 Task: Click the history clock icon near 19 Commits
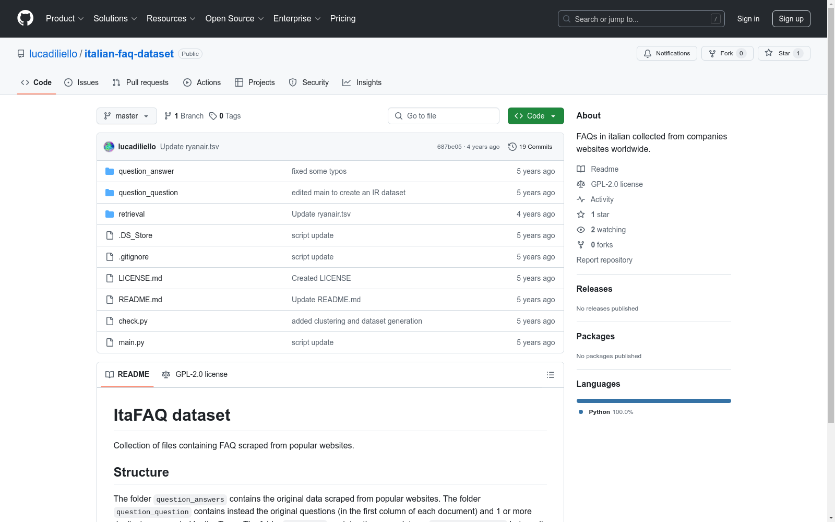tap(512, 147)
